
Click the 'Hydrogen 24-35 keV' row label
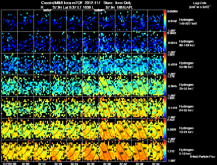(186, 108)
